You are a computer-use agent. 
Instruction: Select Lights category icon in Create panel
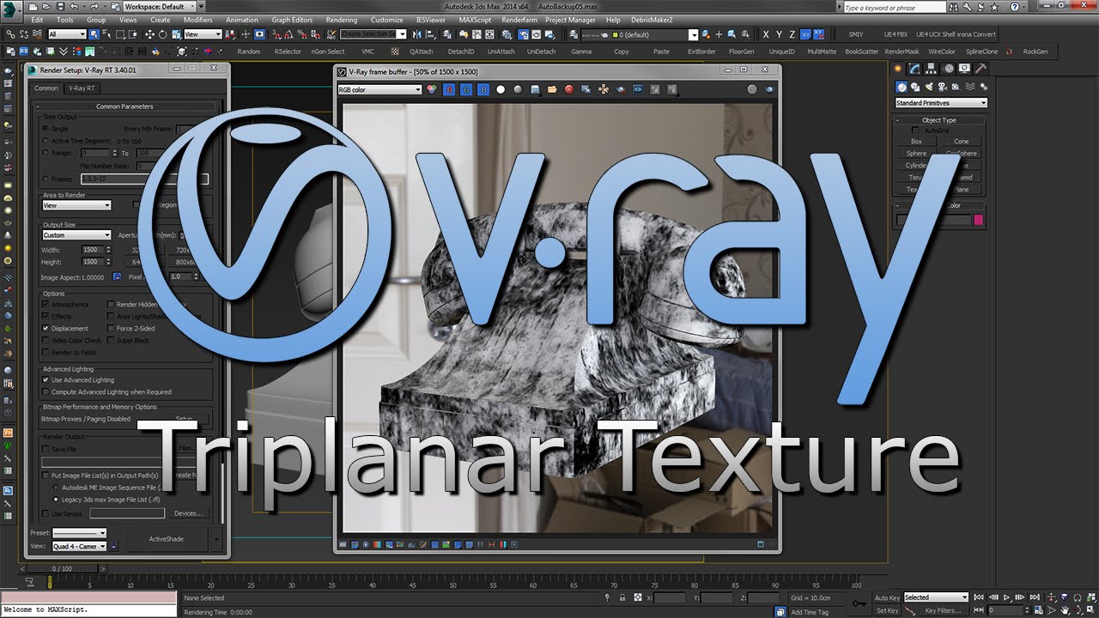tap(930, 87)
